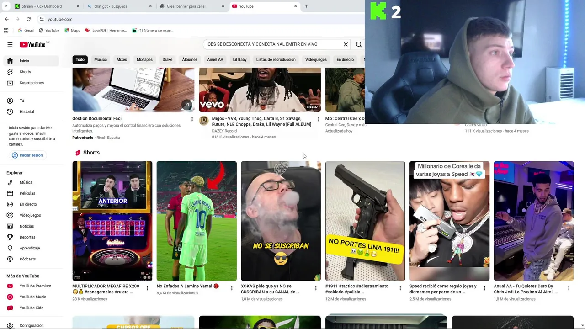Open options for Gestión Documental Fácil ad
Viewport: 585px width, 329px height.
(192, 119)
